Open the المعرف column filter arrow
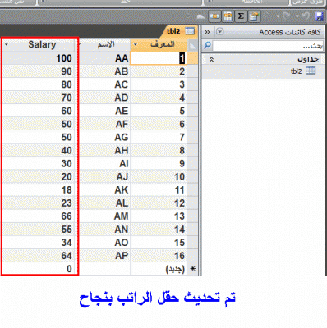The width and height of the screenshot is (327, 328). coord(136,44)
